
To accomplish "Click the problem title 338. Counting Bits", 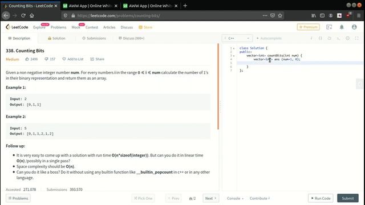I will 25,51.
